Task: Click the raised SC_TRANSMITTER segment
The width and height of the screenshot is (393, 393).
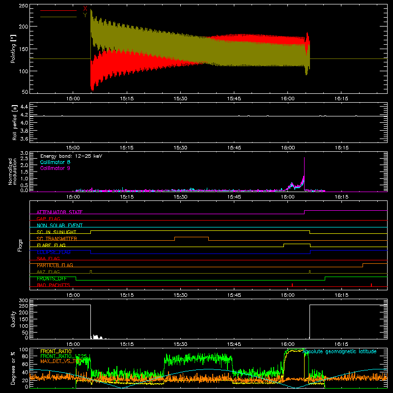Action: (x=192, y=237)
